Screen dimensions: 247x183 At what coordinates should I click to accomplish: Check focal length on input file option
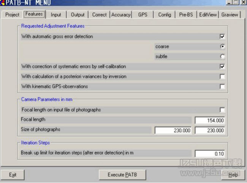coord(222,110)
